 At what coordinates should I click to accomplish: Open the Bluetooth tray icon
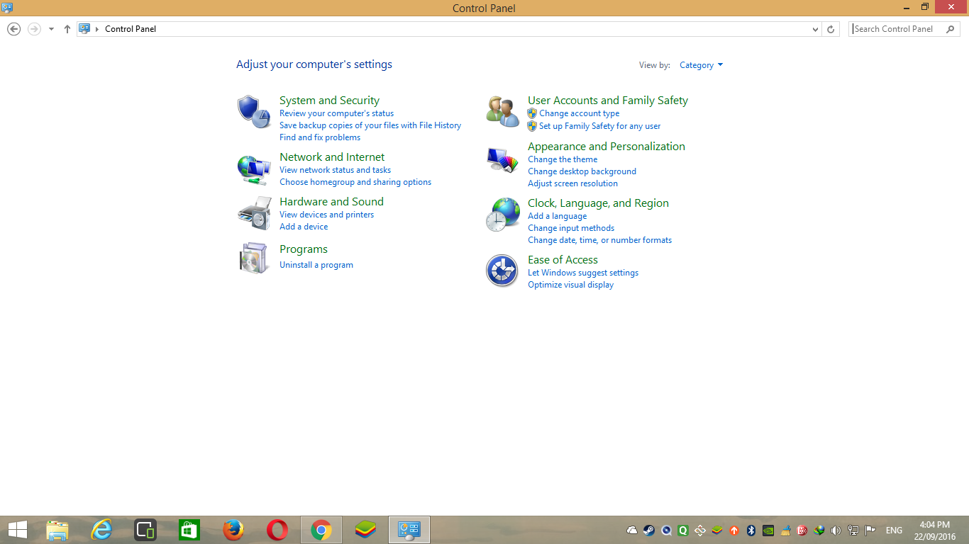pyautogui.click(x=751, y=530)
